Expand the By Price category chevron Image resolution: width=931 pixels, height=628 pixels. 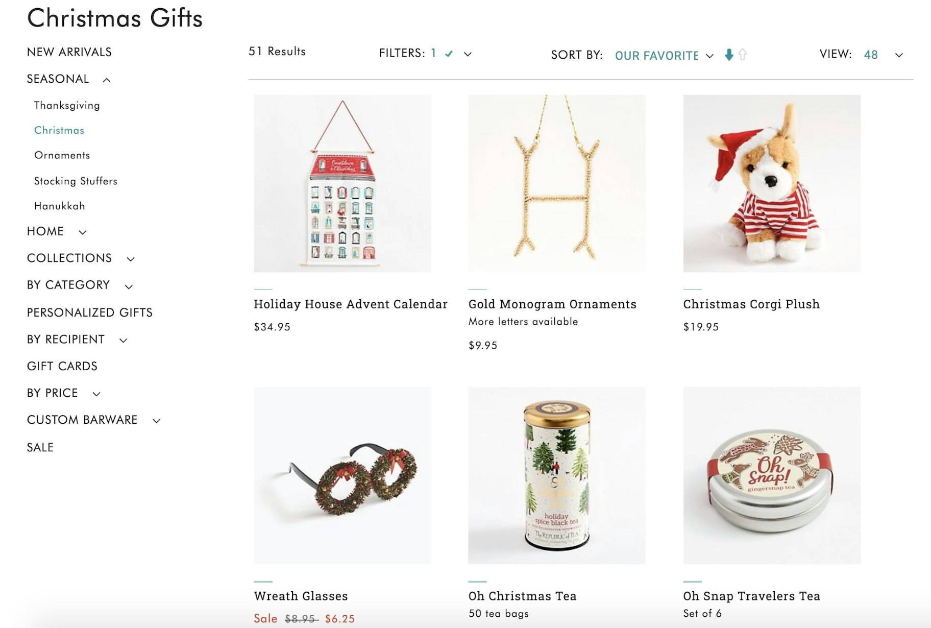coord(96,394)
